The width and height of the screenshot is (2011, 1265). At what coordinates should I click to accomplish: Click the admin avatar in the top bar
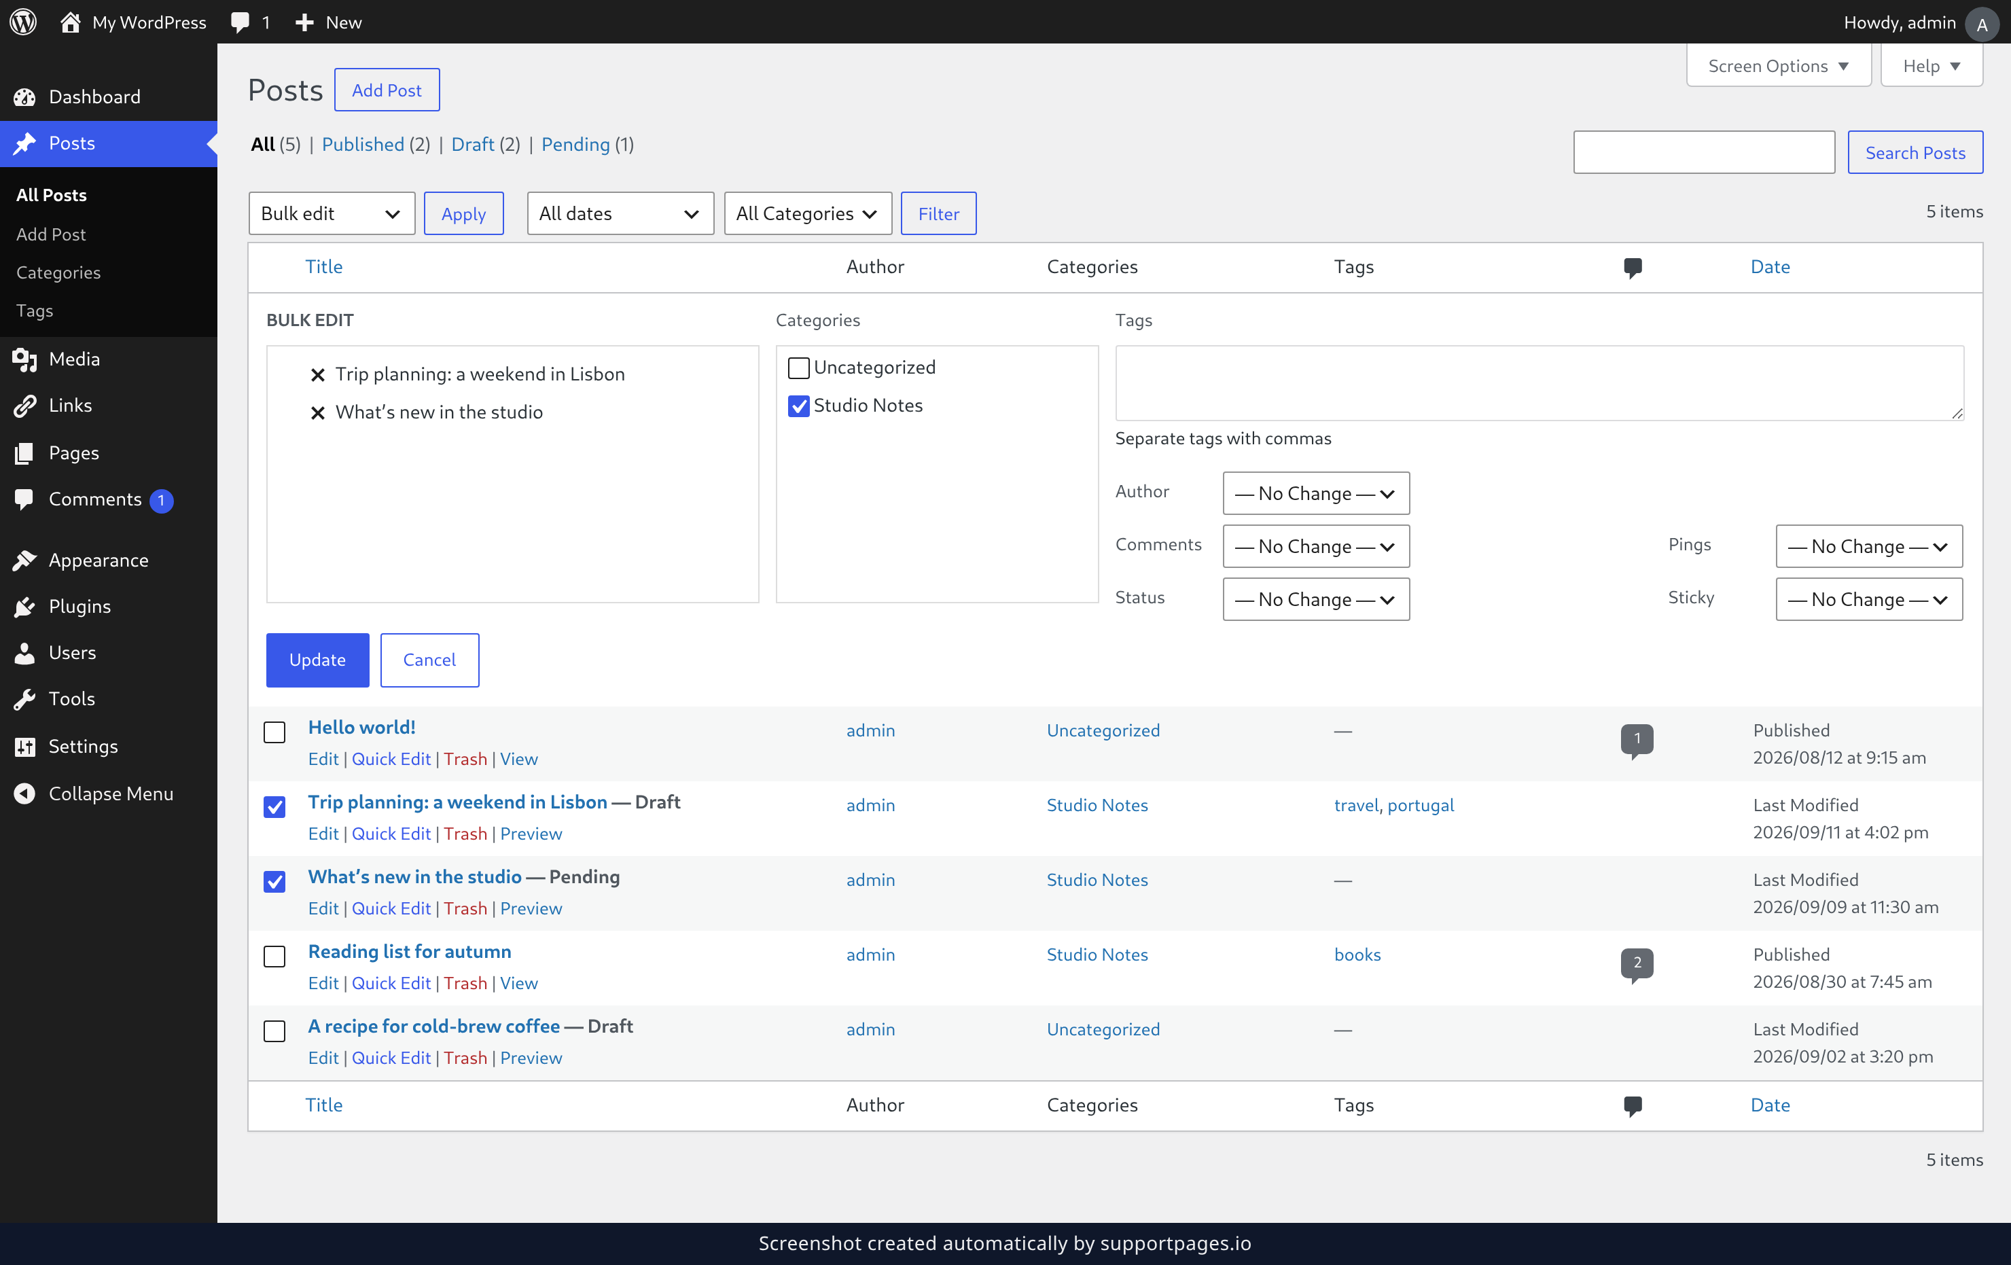1981,23
